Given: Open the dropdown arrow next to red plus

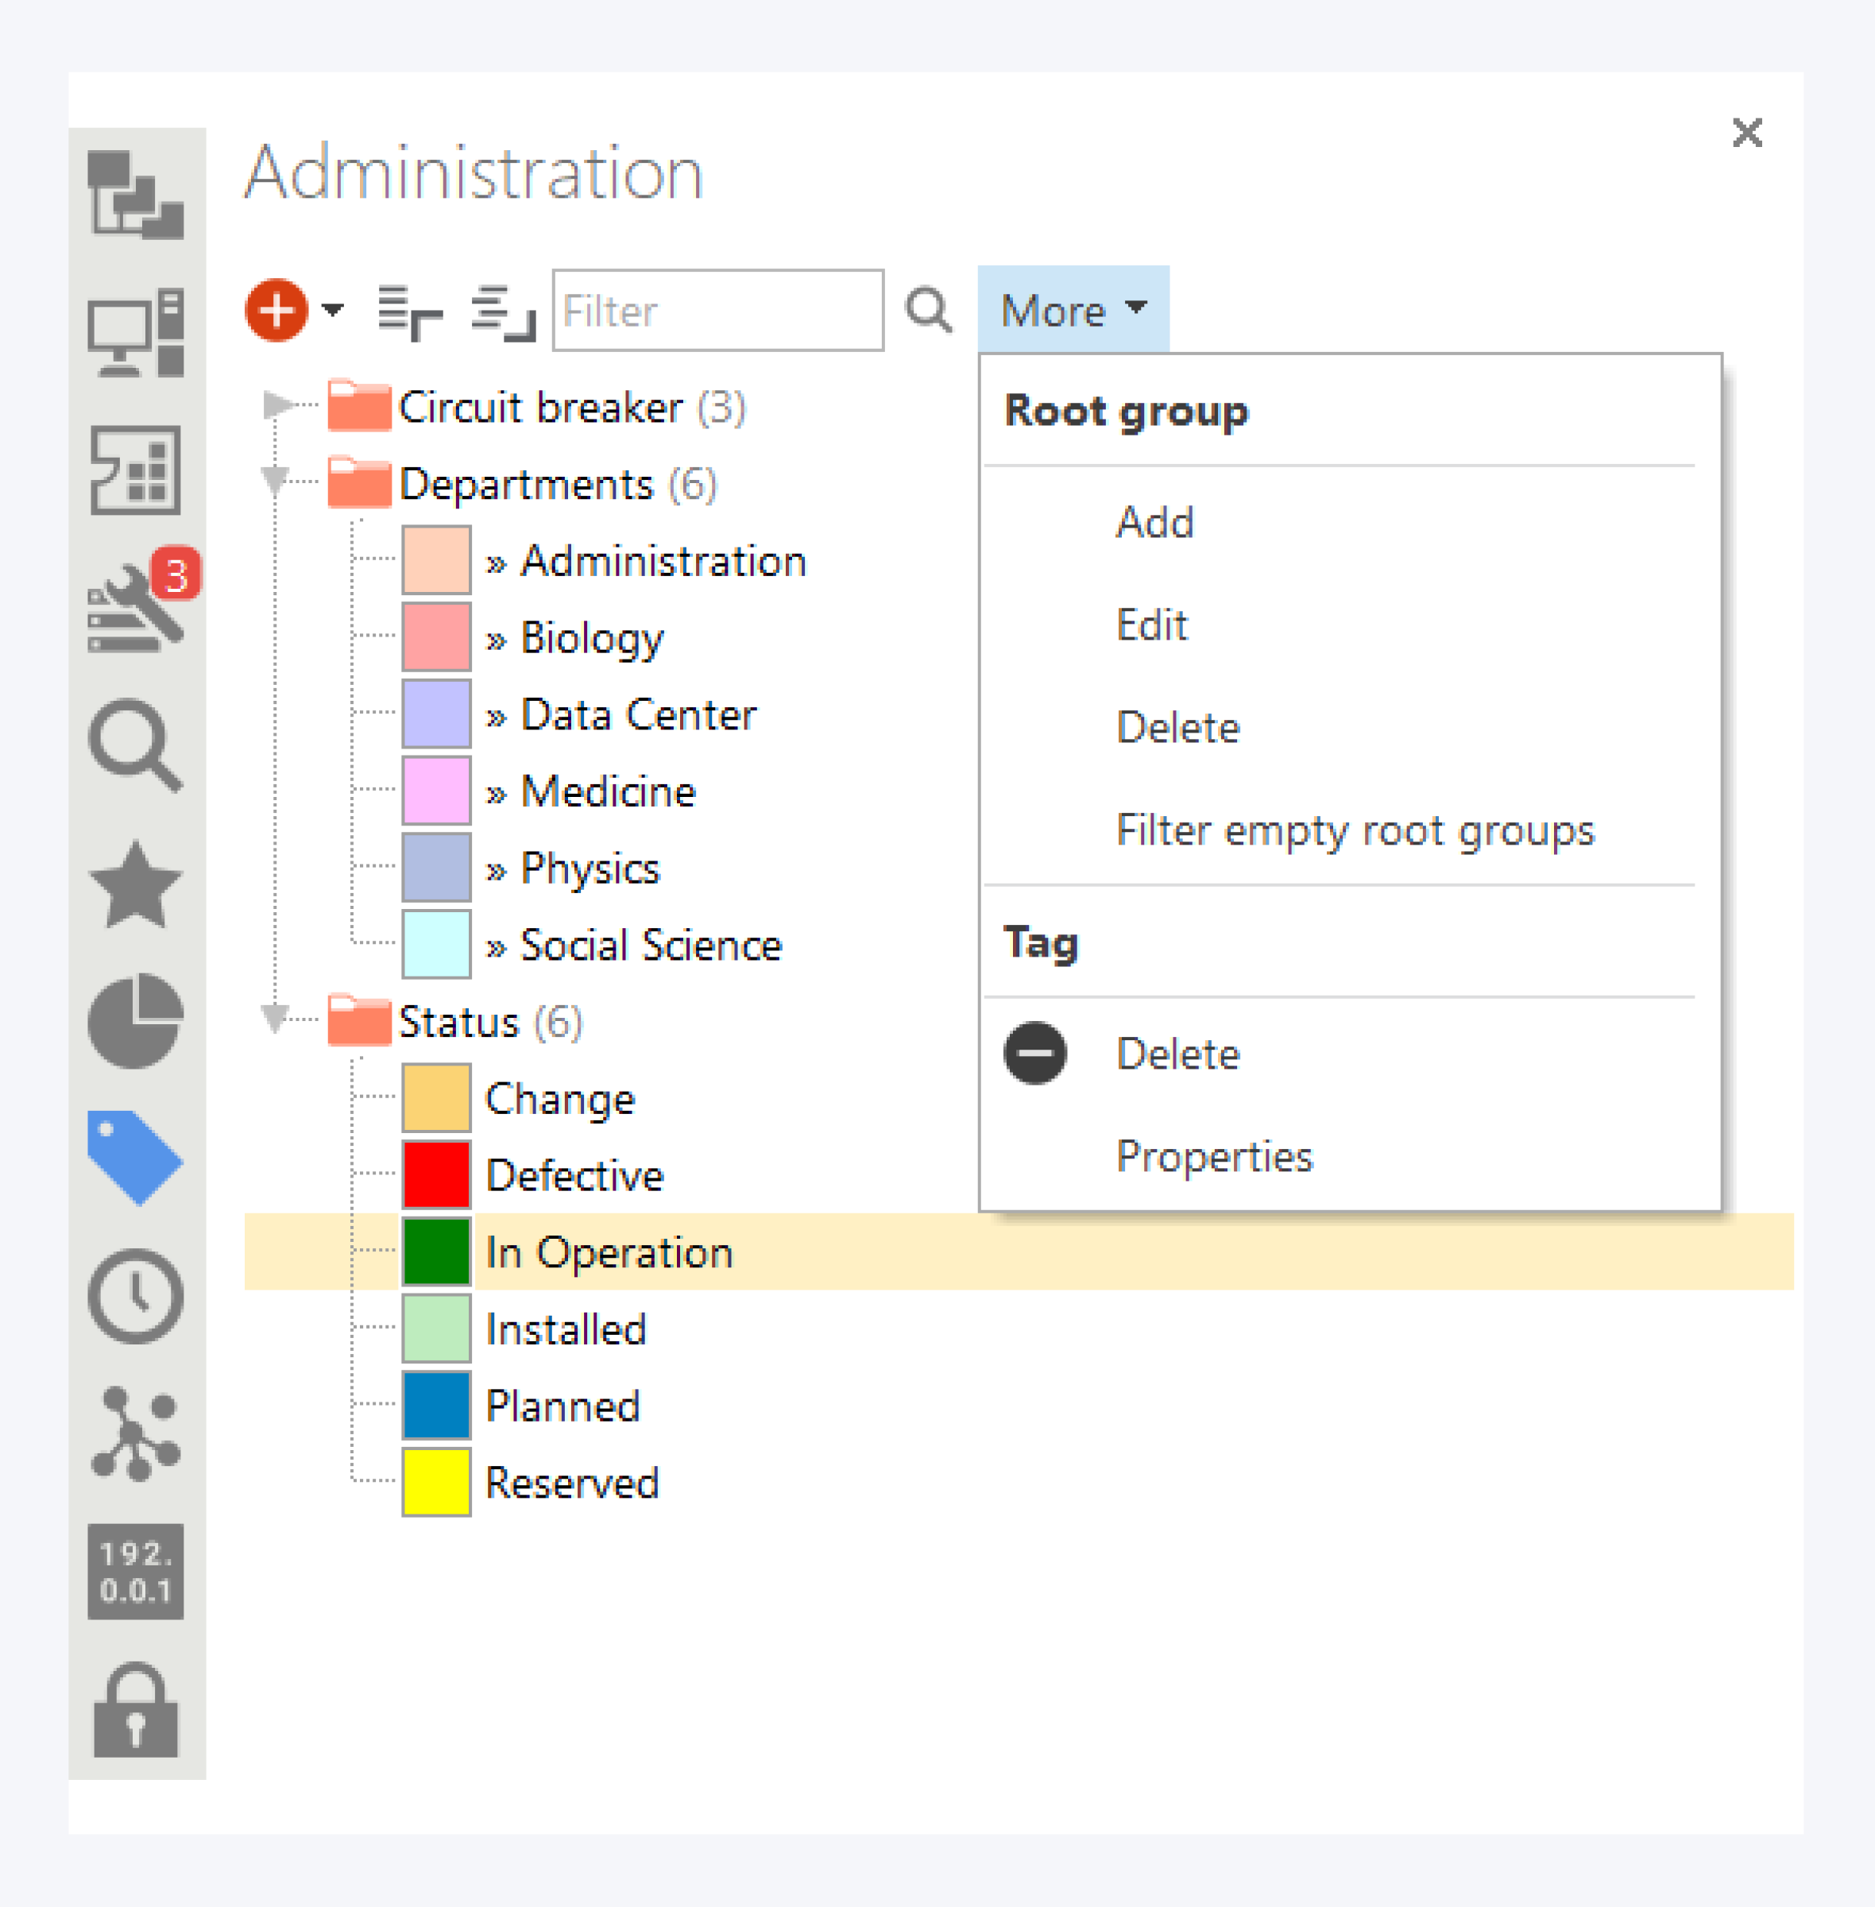Looking at the screenshot, I should tap(333, 309).
